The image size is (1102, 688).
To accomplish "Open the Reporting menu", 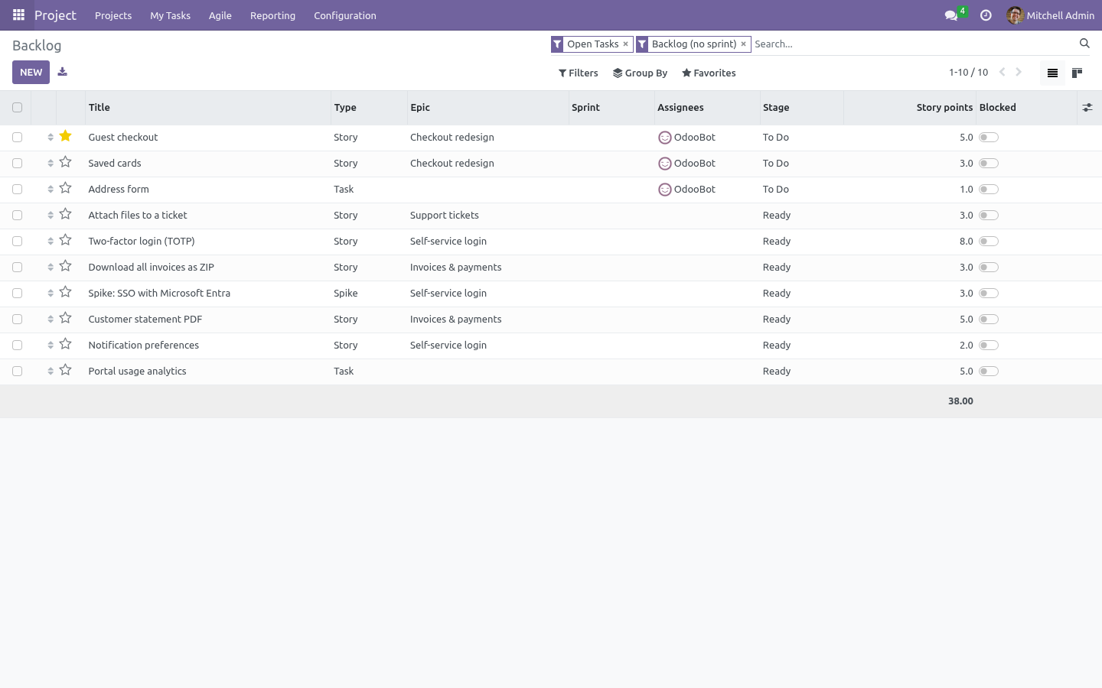I will [x=272, y=15].
